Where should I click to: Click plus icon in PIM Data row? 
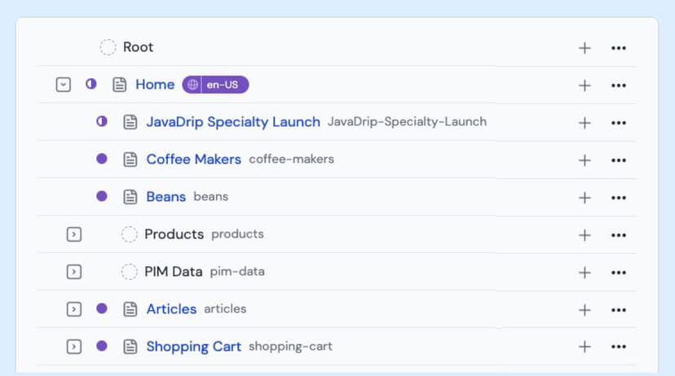585,273
